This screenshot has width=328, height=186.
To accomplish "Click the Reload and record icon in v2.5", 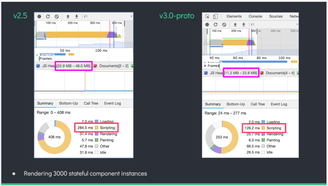I will pos(48,16).
